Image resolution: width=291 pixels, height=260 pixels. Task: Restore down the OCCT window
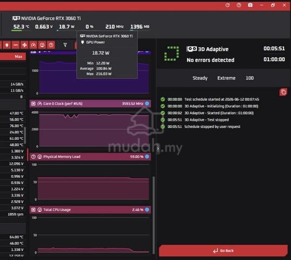[273, 5]
